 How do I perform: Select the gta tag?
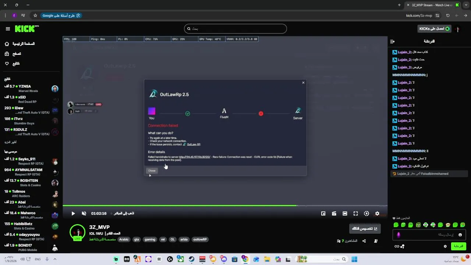click(x=137, y=239)
